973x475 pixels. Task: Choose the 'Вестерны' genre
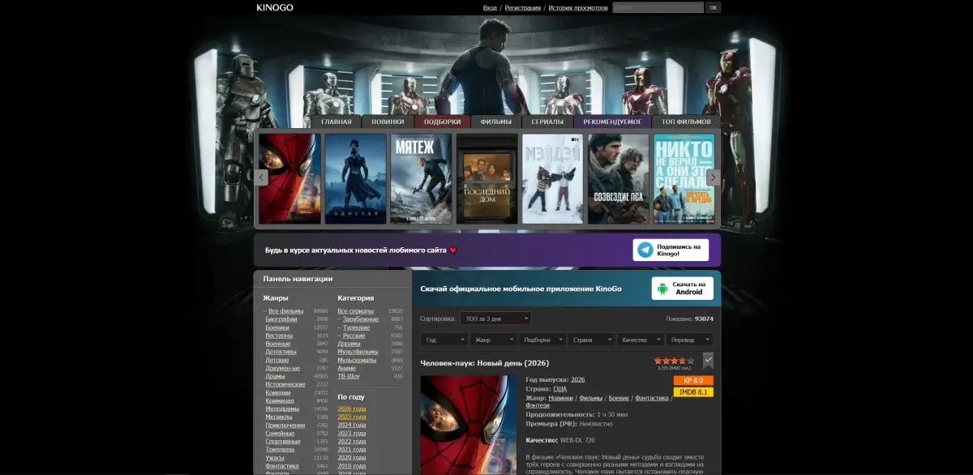279,336
